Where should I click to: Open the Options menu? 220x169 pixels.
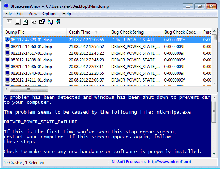pos(50,14)
